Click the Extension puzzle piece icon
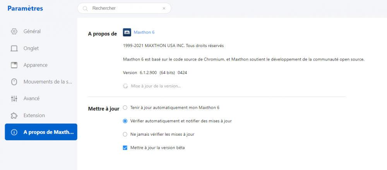The image size is (387, 170). 14,116
